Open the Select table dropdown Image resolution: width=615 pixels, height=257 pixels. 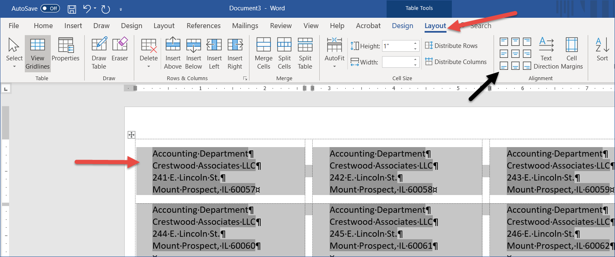(x=14, y=54)
